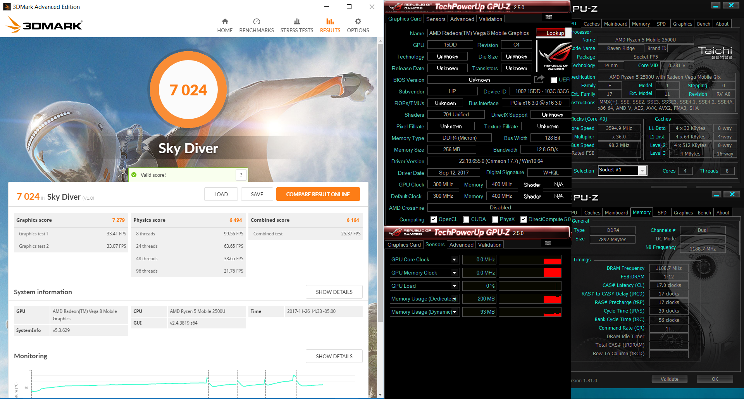744x399 pixels.
Task: Click the GPU Load sensor graph
Action: 530,286
